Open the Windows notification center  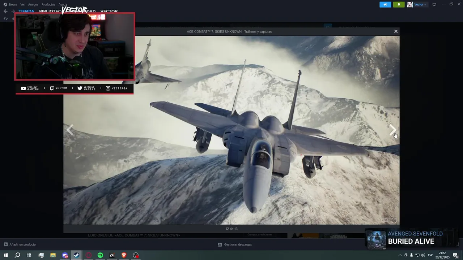[456, 255]
